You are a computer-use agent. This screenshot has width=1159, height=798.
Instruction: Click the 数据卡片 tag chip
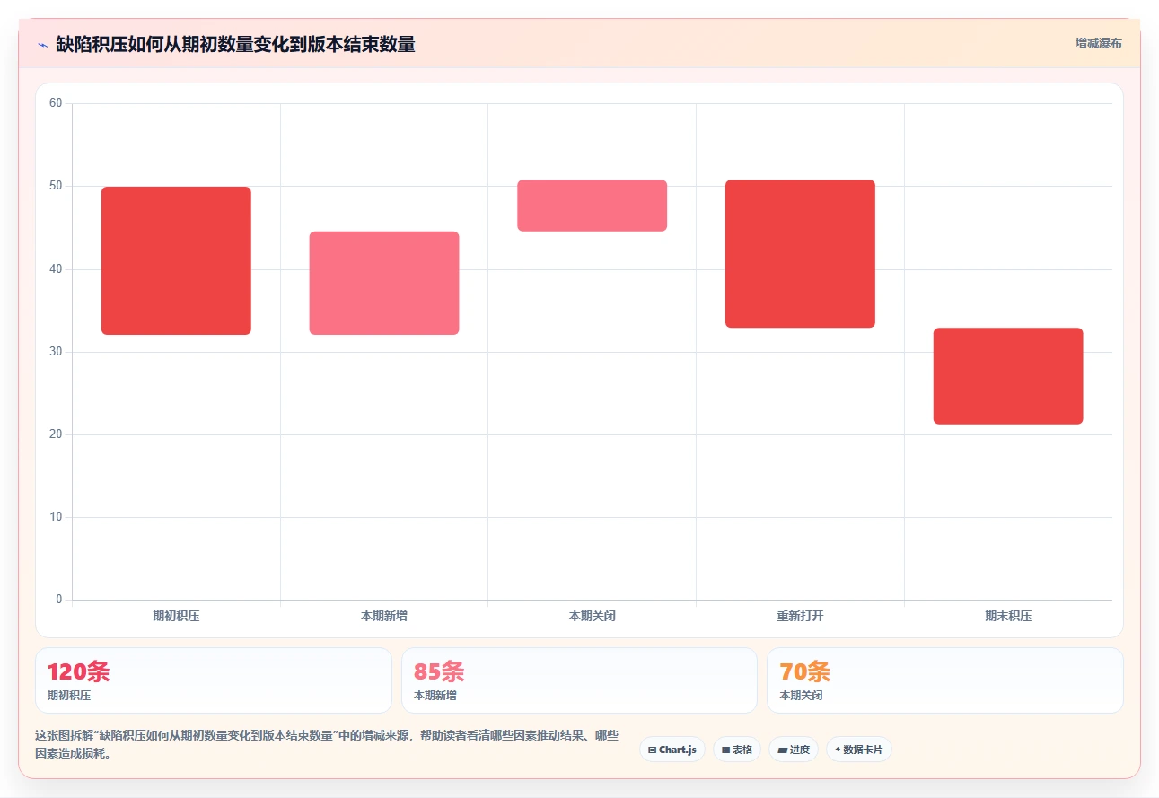click(859, 750)
